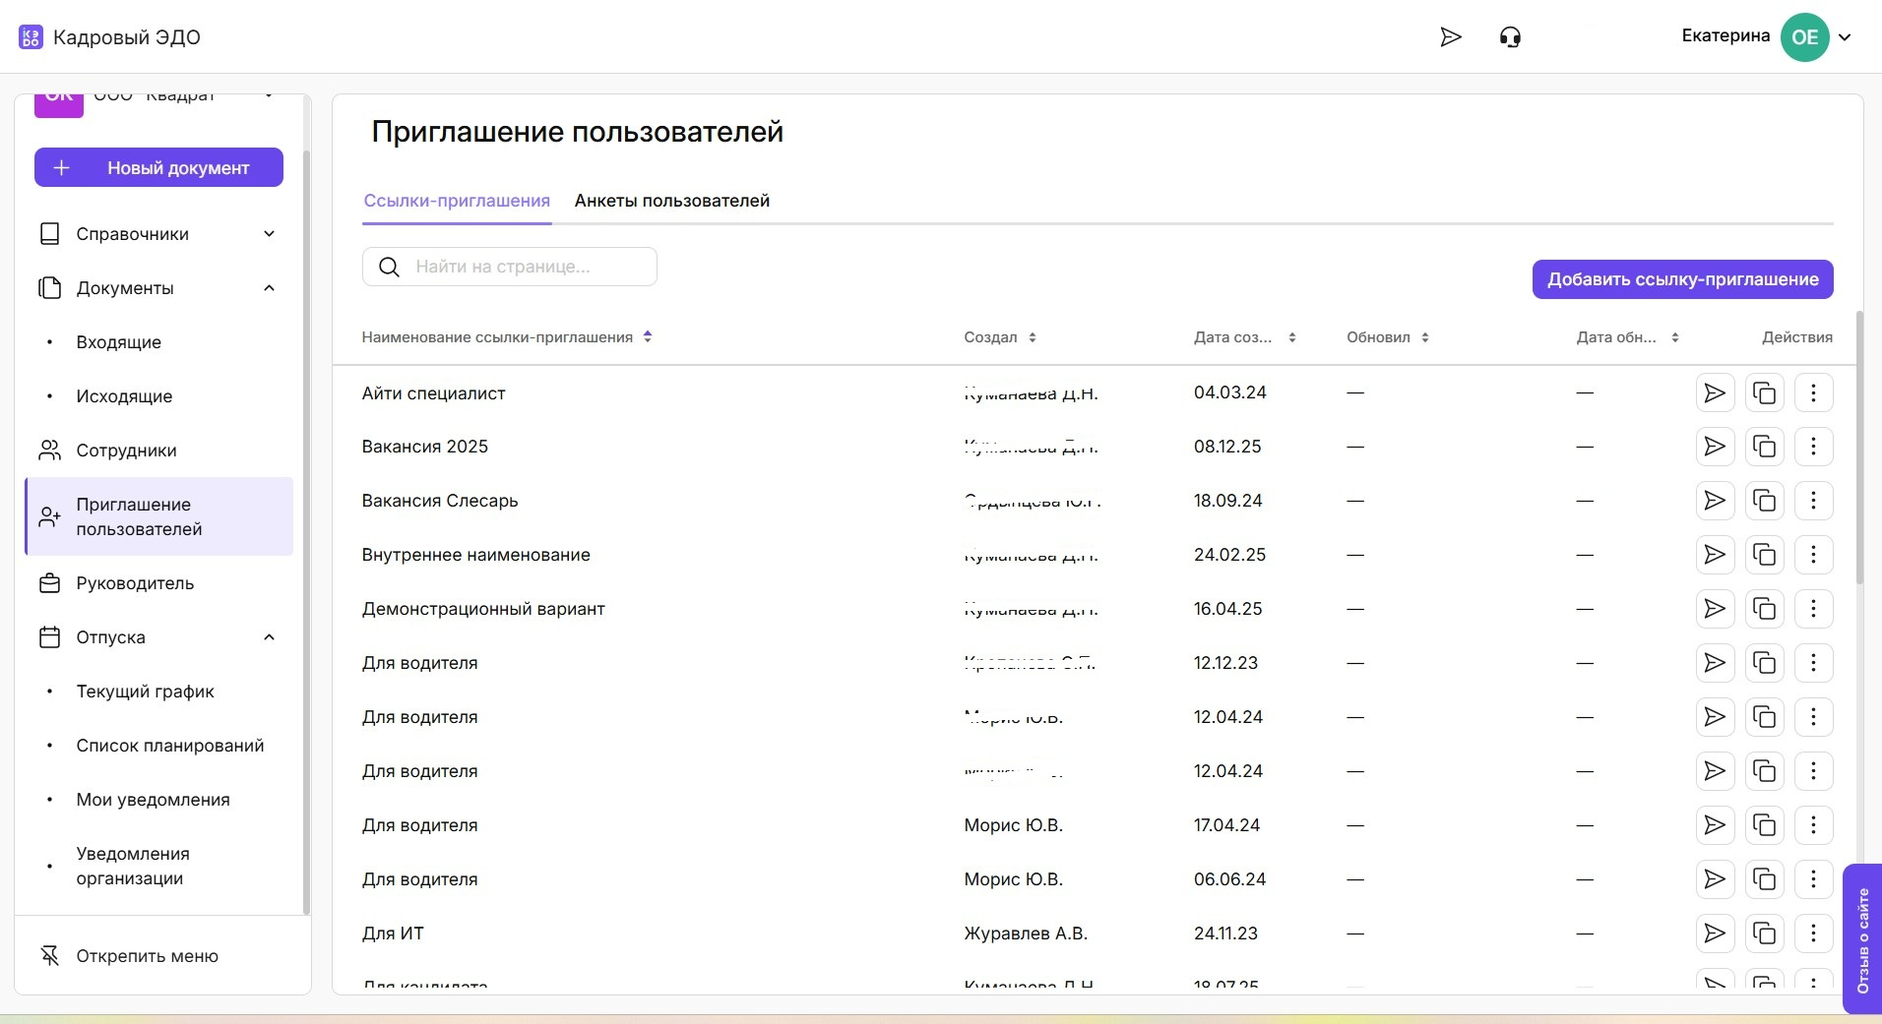The image size is (1882, 1024).
Task: Click the Справочники book icon
Action: coord(49,233)
